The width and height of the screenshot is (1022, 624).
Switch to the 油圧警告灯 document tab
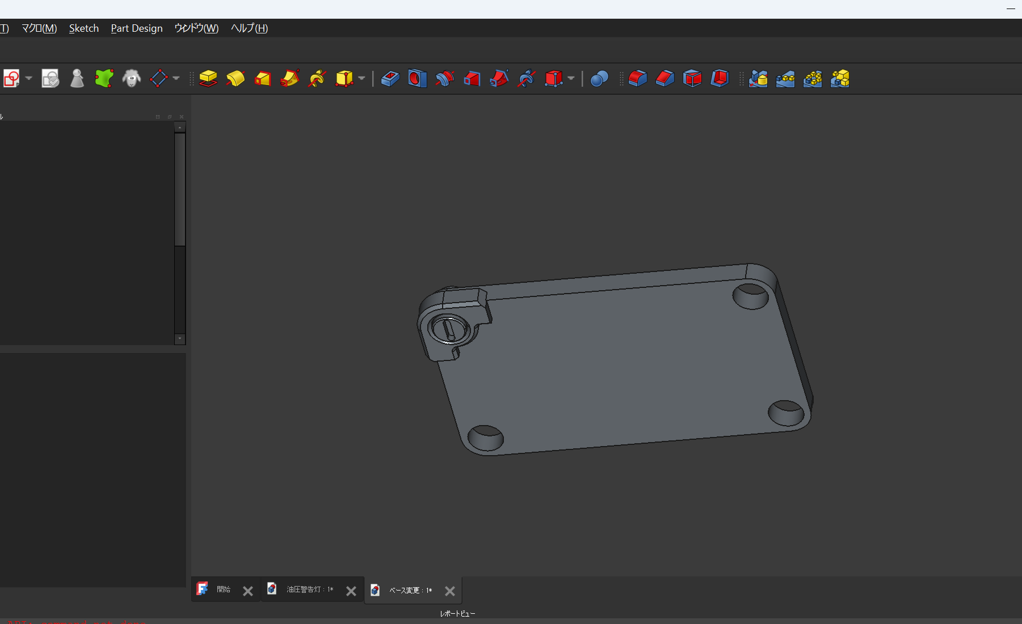(x=309, y=590)
